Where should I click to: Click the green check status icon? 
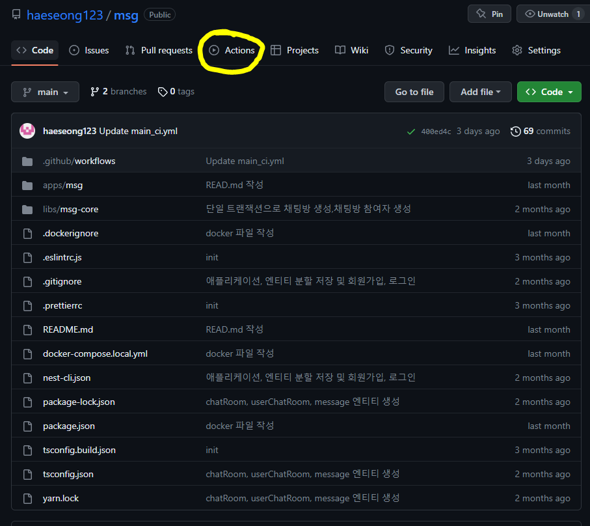pos(411,131)
